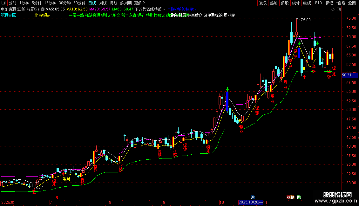Click the 标记 mark button
Image resolution: width=359 pixels, height=206 pixels.
click(x=329, y=3)
